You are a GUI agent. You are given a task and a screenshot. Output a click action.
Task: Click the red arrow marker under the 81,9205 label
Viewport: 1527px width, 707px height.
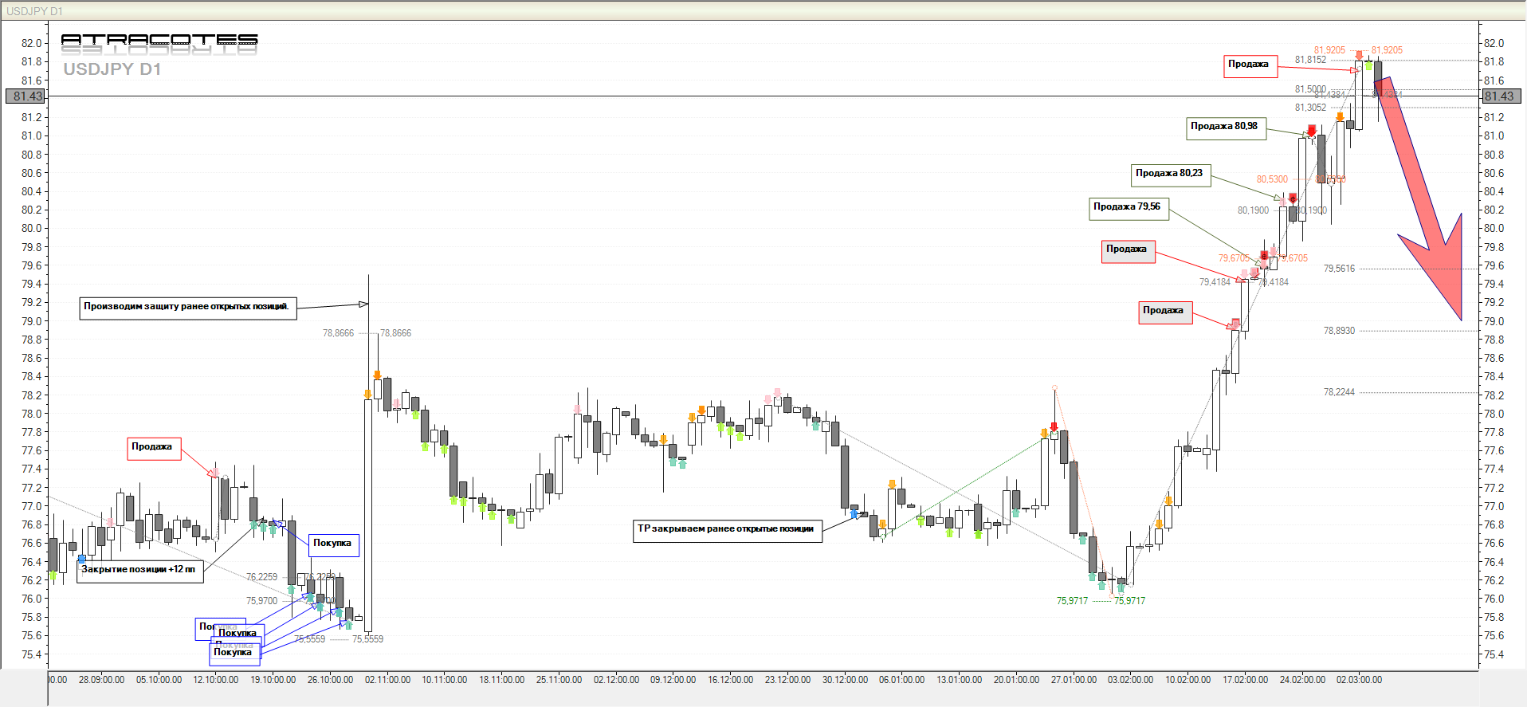tap(1359, 56)
